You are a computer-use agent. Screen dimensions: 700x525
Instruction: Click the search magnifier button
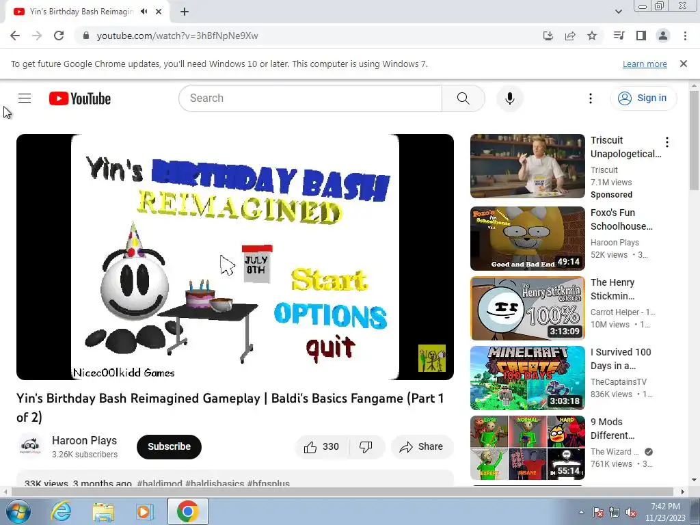pos(463,98)
